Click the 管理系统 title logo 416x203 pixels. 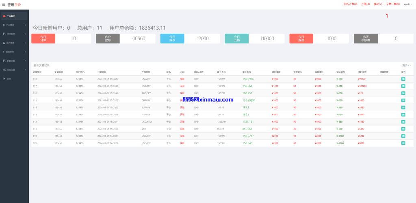click(14, 4)
